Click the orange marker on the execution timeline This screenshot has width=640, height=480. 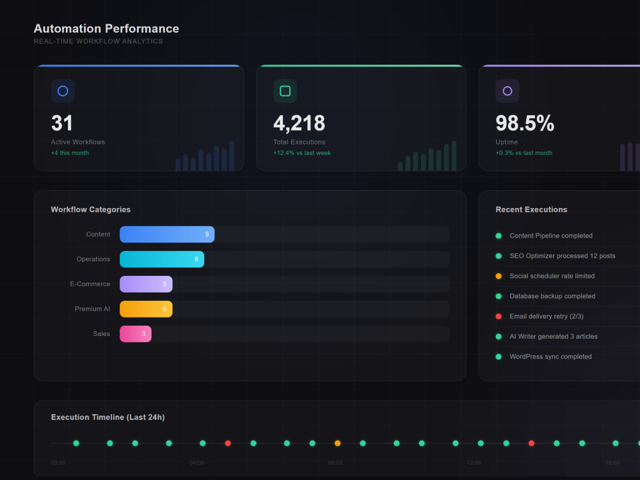point(337,444)
